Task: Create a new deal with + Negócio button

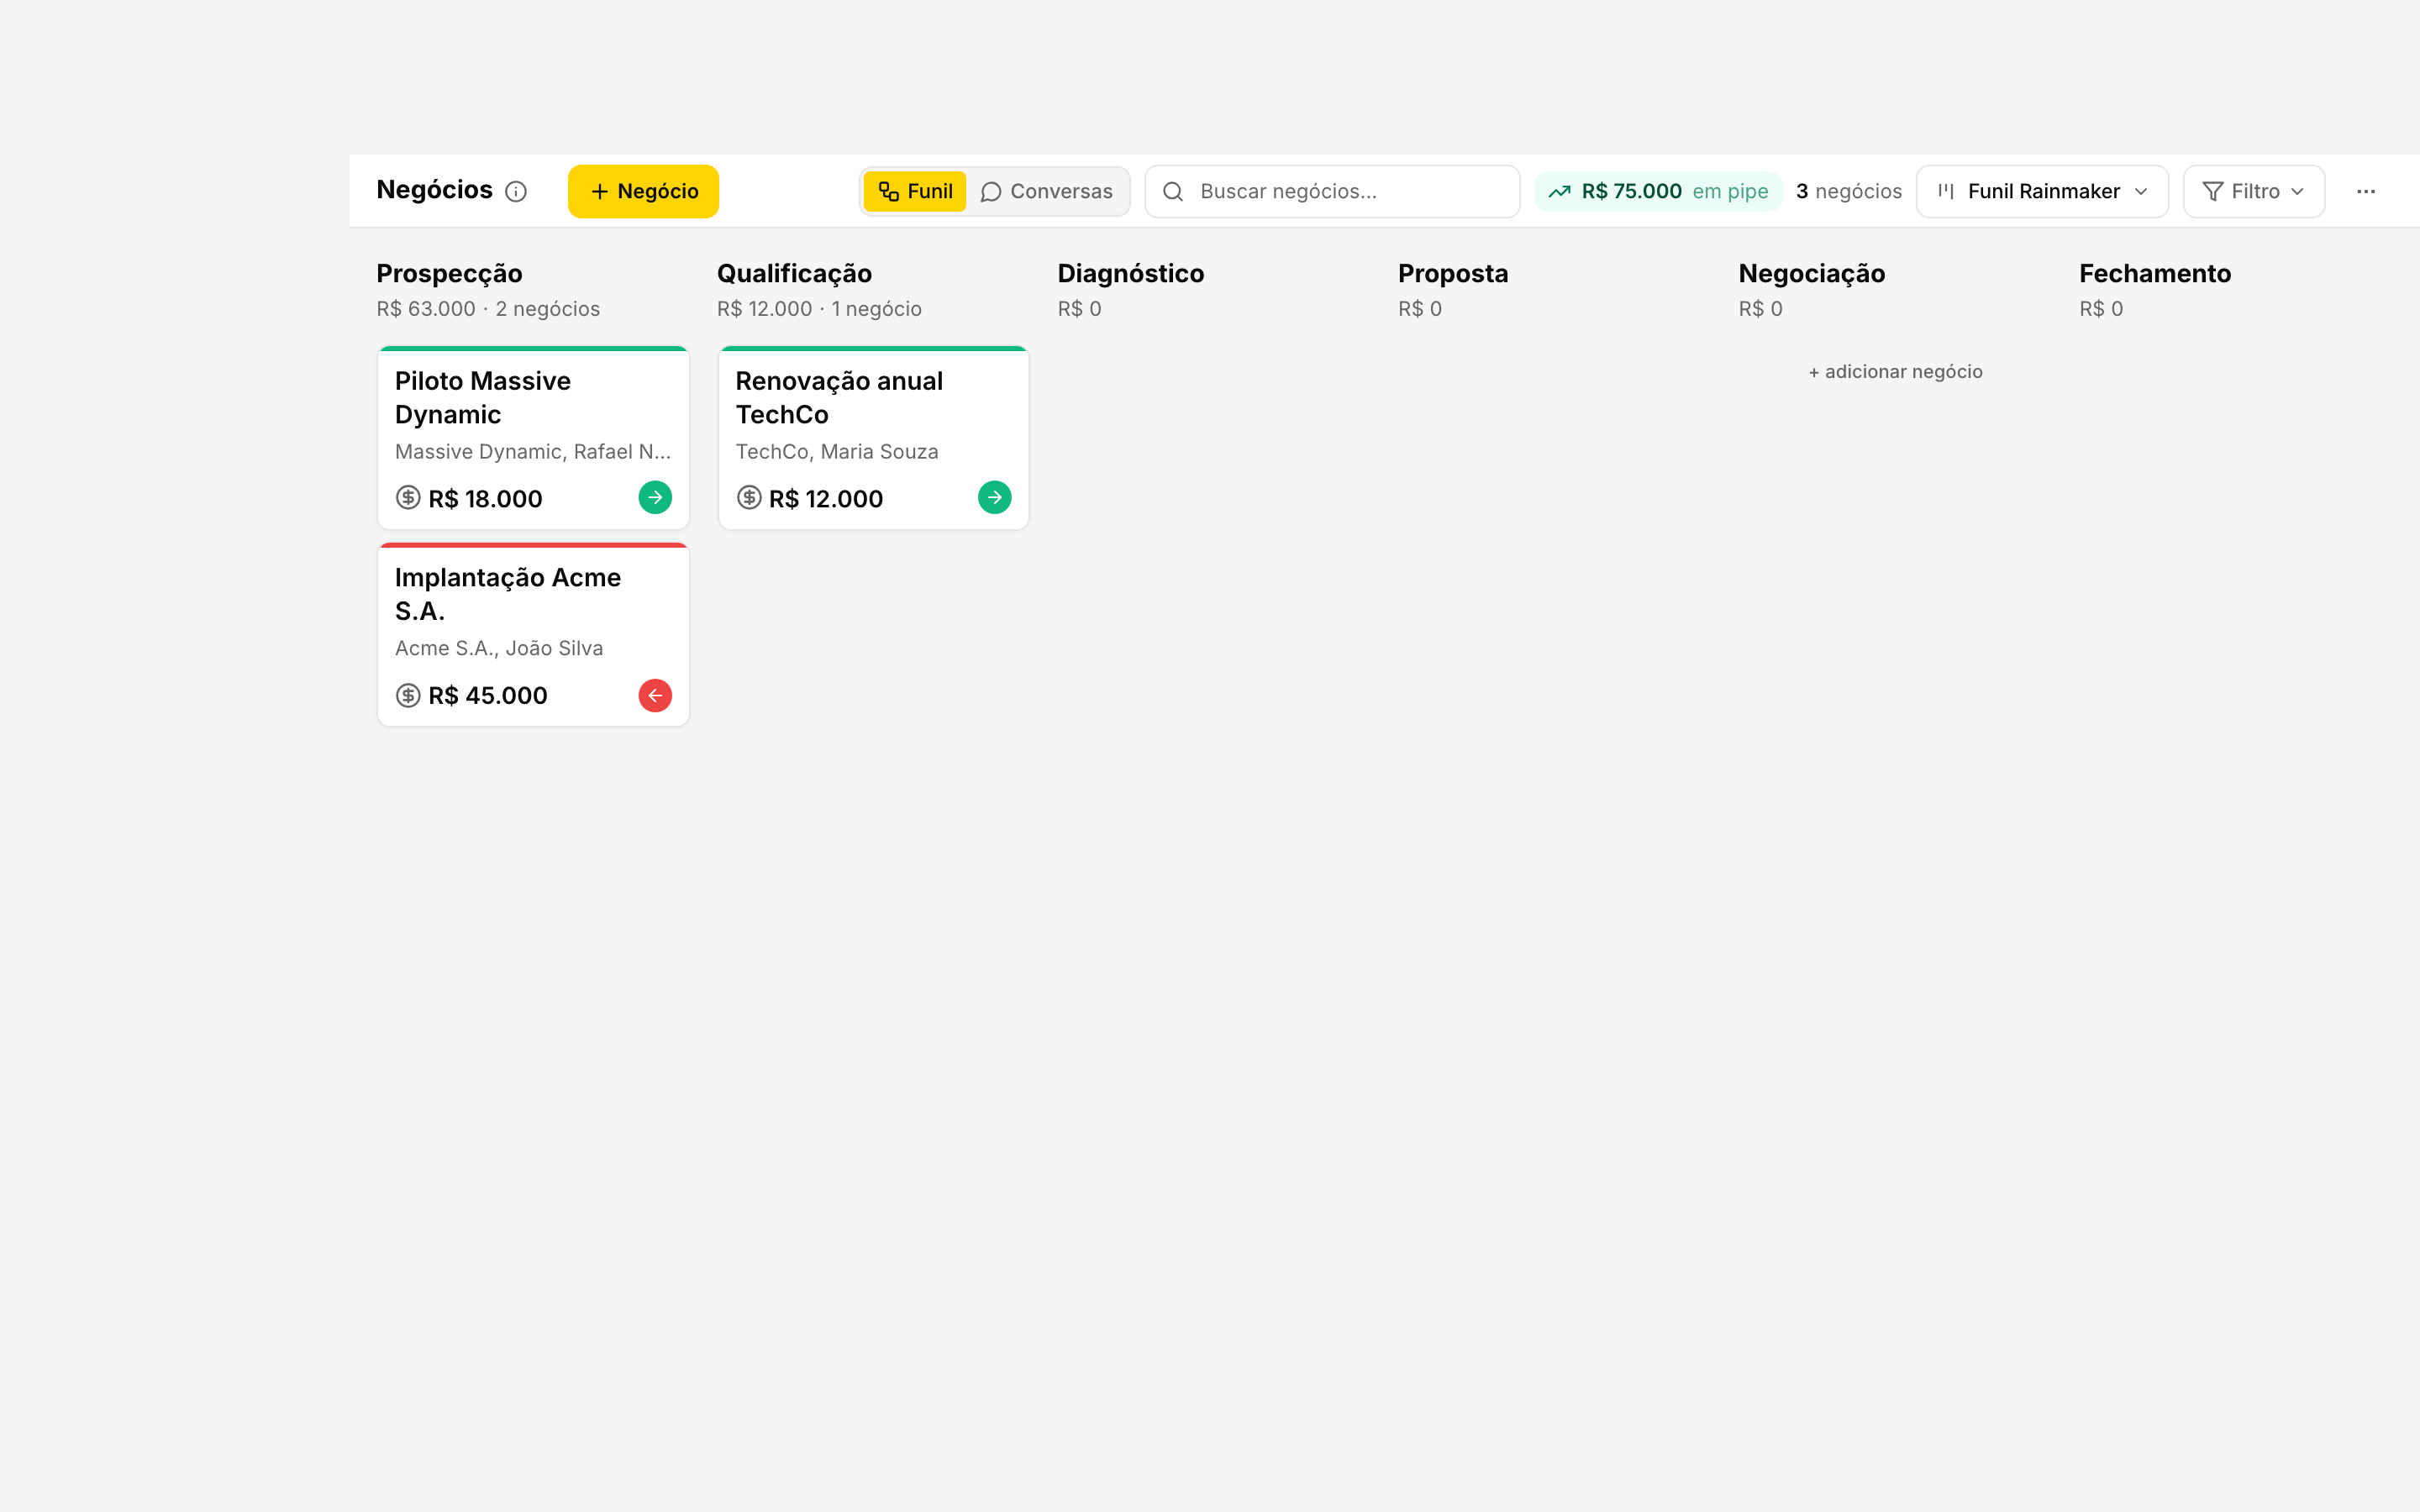Action: 643,191
